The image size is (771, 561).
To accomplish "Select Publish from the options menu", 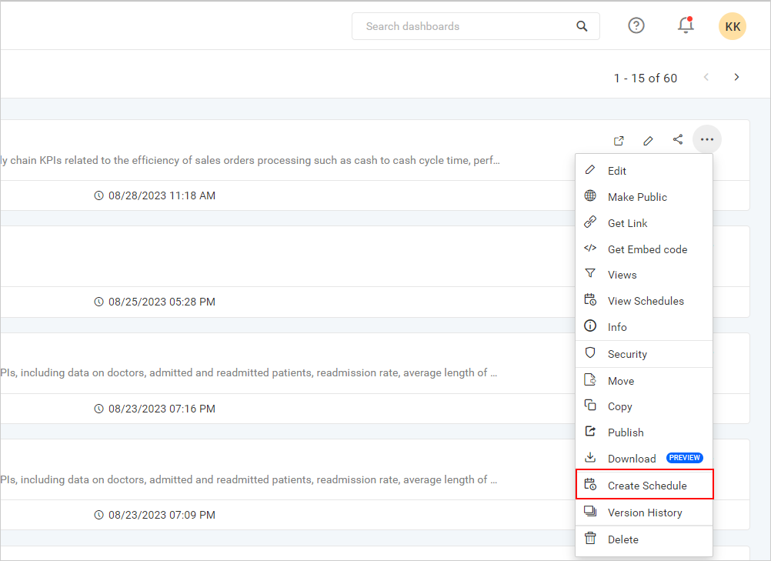I will (x=624, y=432).
